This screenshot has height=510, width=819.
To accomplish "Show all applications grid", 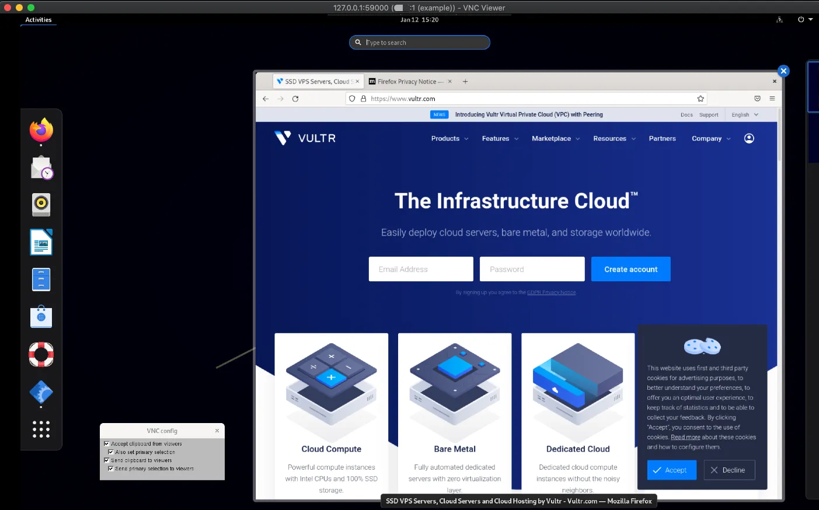I will (41, 429).
